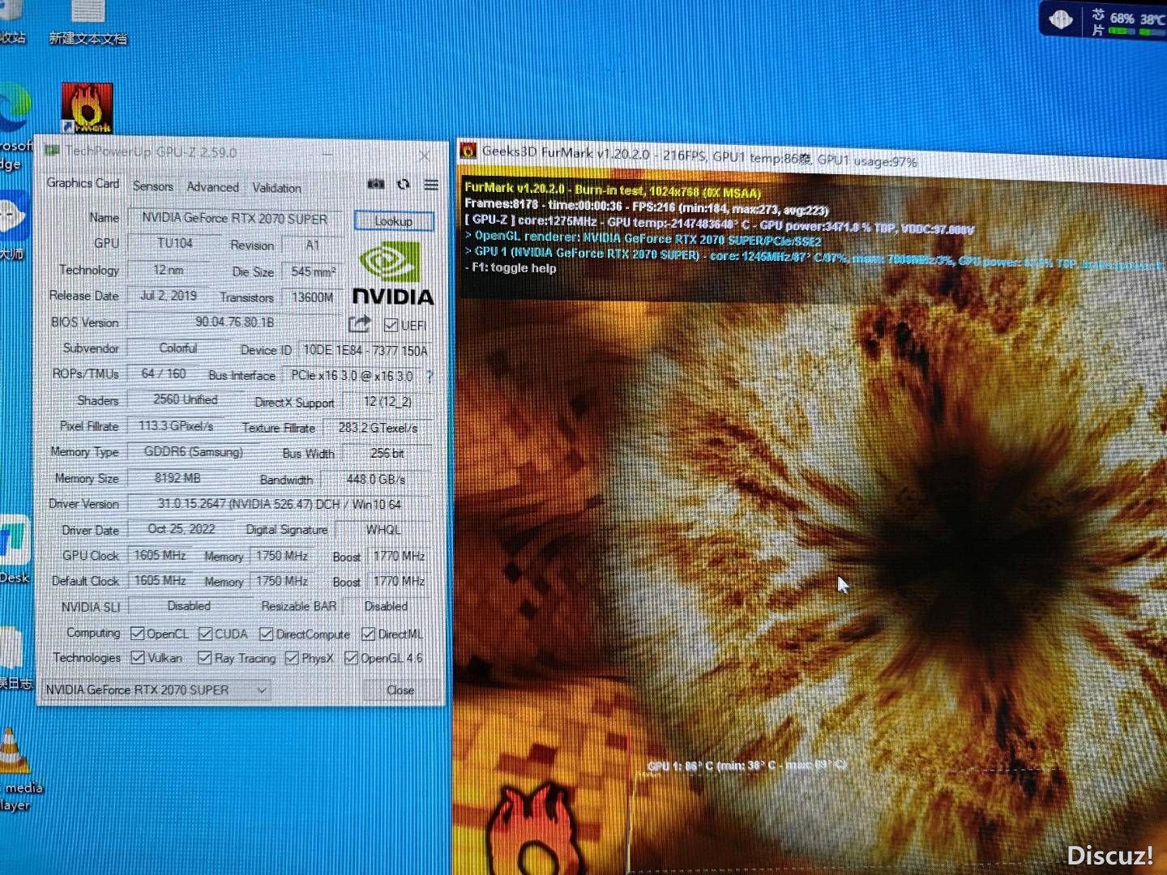Click the 2560 Unified shaders value
Image resolution: width=1167 pixels, height=875 pixels.
pyautogui.click(x=186, y=399)
